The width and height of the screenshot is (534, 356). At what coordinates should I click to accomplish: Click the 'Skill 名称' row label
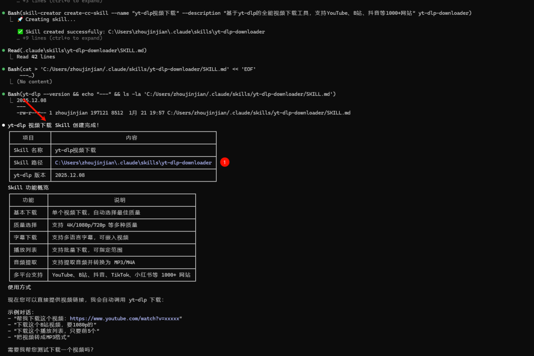[x=28, y=150]
